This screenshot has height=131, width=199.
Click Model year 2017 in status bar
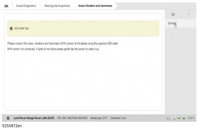pyautogui.click(x=99, y=118)
